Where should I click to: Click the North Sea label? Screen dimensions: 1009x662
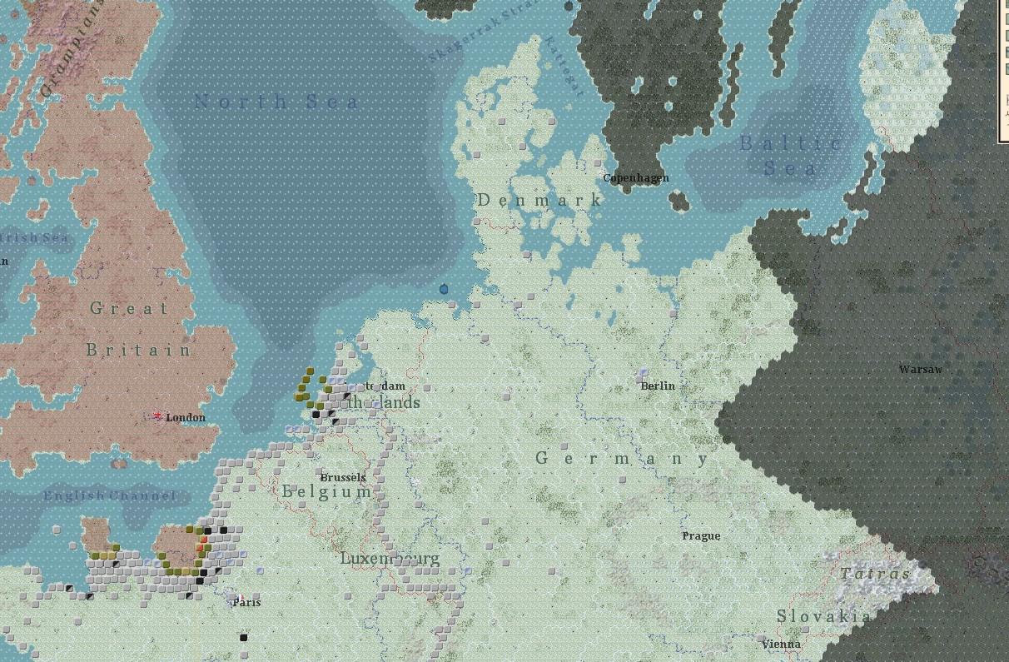point(276,102)
